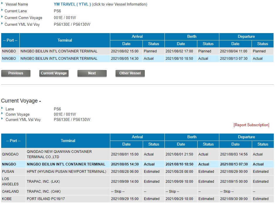
Task: Click the arrow bullet beside the lower Lane label
Action: pyautogui.click(x=2, y=109)
